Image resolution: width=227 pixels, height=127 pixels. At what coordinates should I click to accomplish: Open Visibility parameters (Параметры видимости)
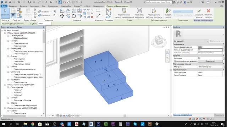139,13
